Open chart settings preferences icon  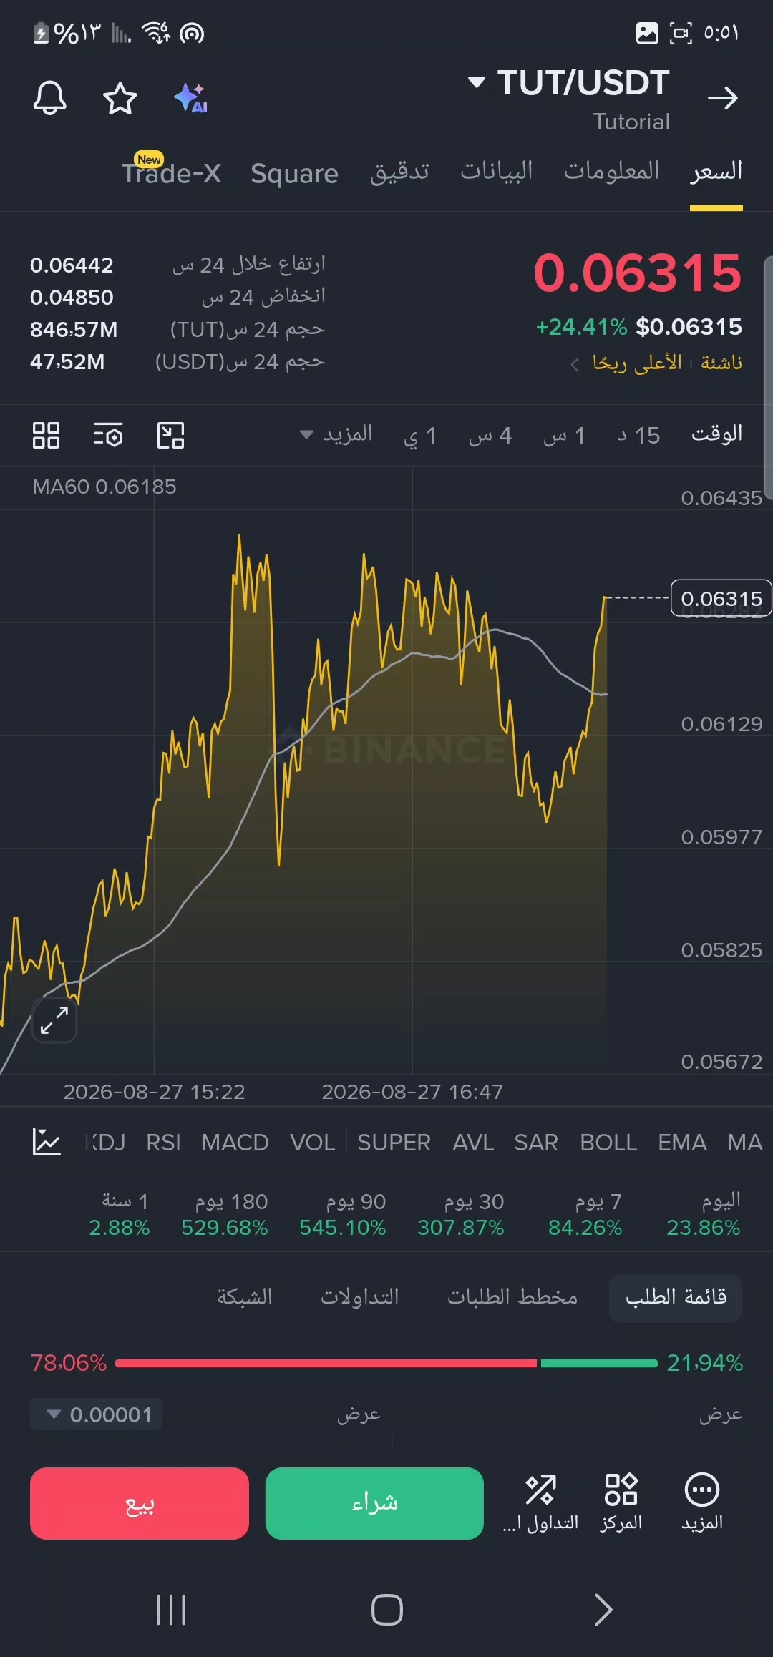(x=108, y=435)
